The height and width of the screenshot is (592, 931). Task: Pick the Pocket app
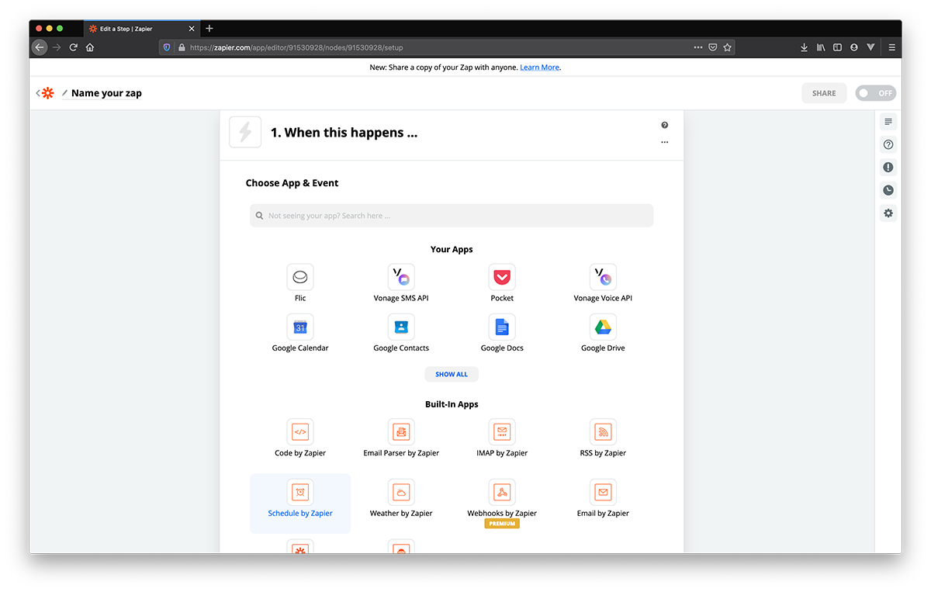click(x=502, y=277)
